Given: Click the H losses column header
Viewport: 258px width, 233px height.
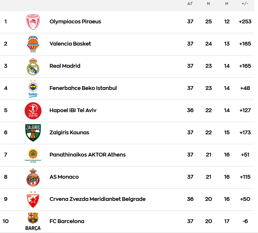Looking at the screenshot, I should [x=227, y=4].
